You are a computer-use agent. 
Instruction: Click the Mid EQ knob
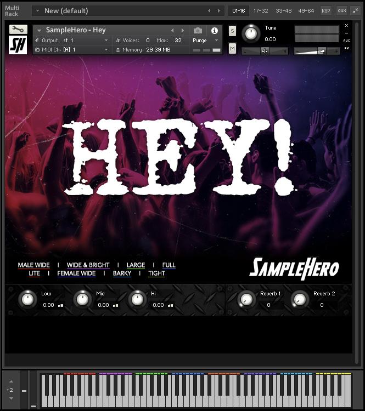[82, 299]
